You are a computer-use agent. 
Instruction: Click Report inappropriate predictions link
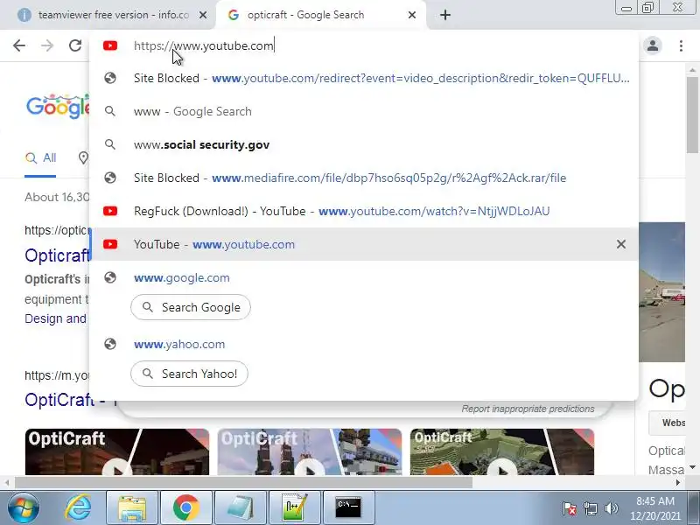pyautogui.click(x=528, y=409)
